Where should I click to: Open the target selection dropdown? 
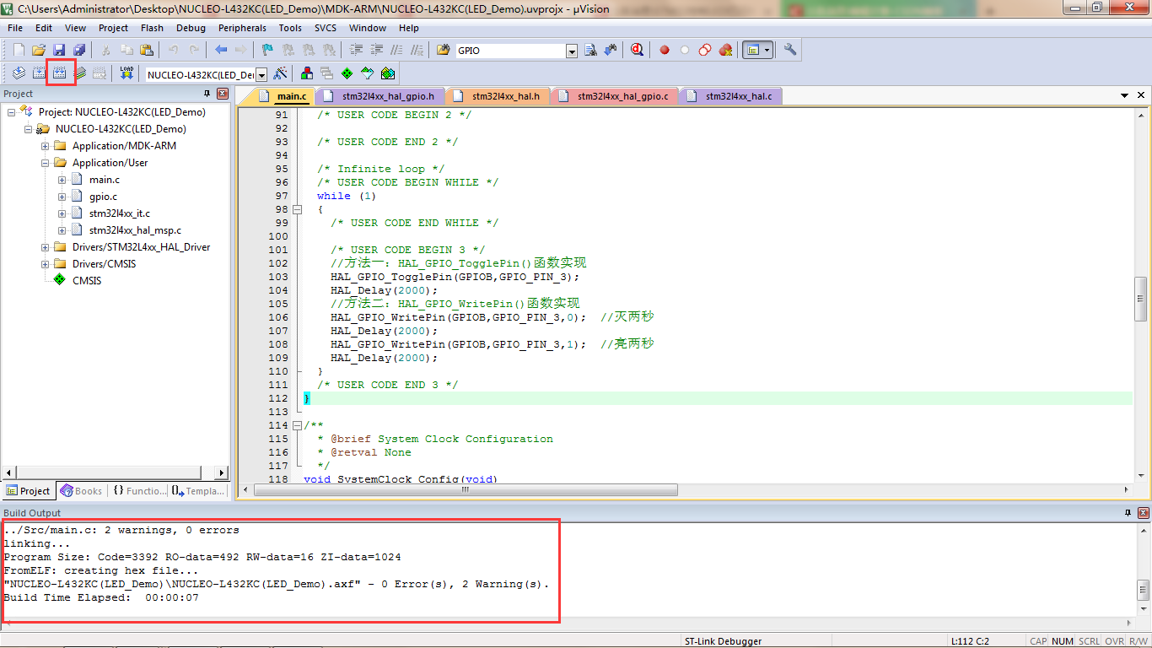(x=261, y=75)
